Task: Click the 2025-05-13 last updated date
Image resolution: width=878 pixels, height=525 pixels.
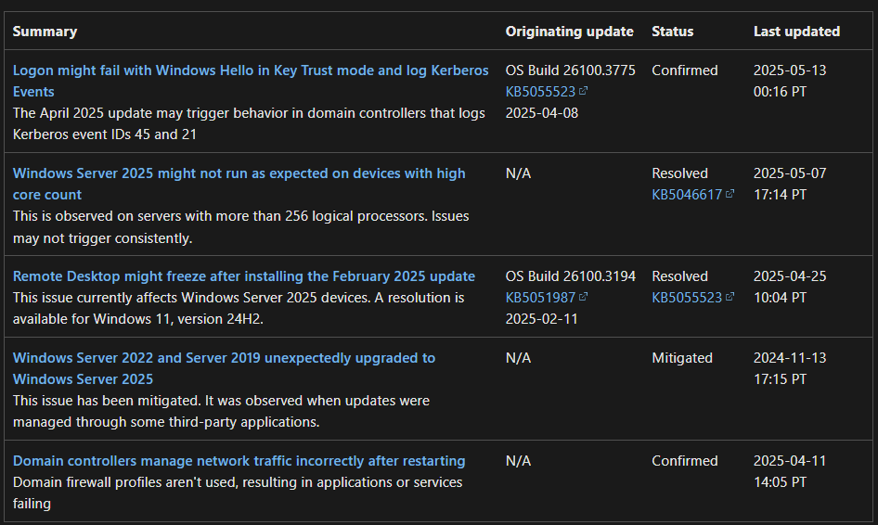Action: click(790, 70)
